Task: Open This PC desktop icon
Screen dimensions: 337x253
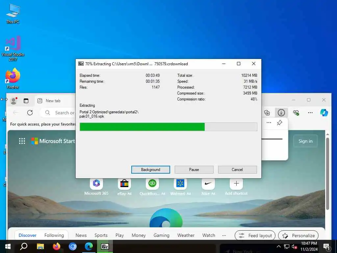Action: click(13, 14)
